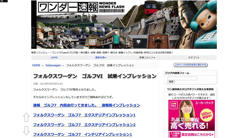Open ゴルフ7 速報版インプレッション article link
Viewport: 240px width, 138px height.
86,105
